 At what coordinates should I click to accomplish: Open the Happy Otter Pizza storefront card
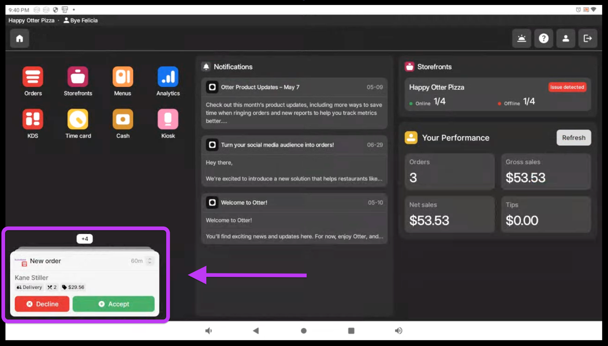498,94
